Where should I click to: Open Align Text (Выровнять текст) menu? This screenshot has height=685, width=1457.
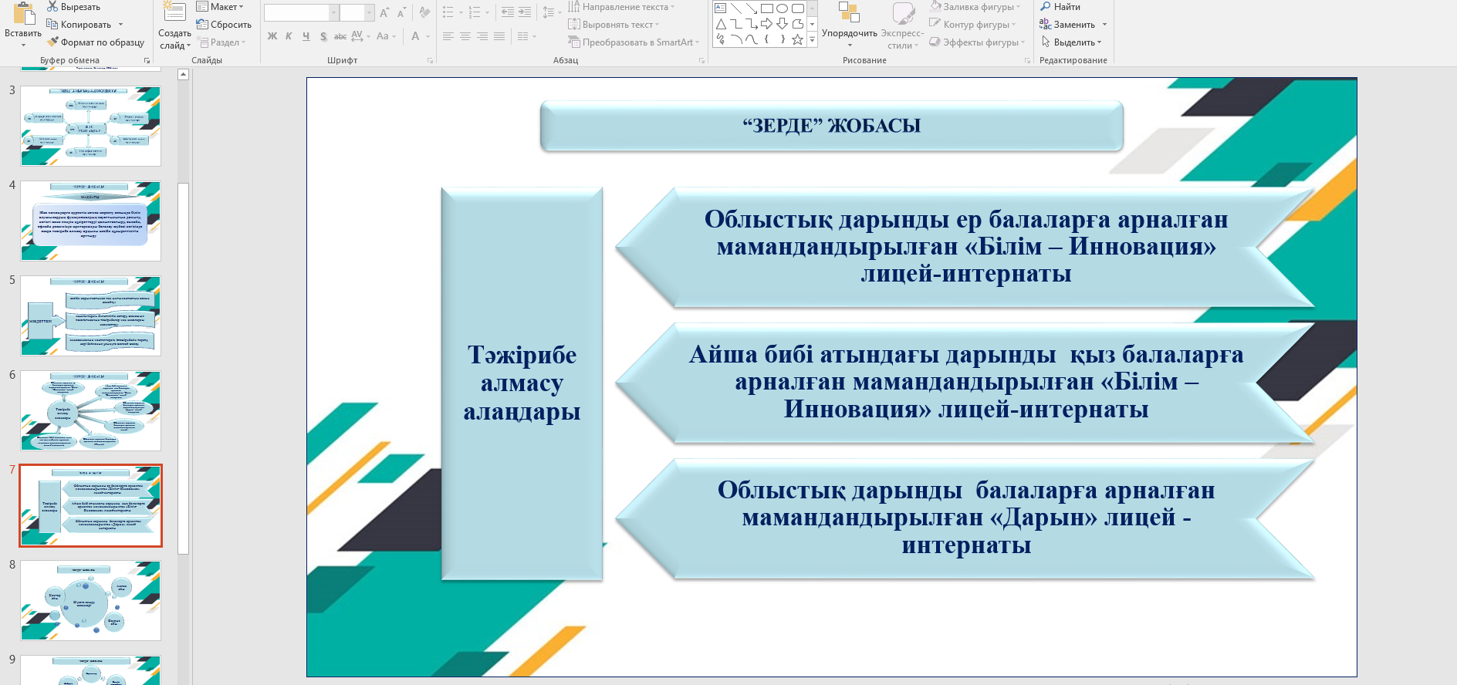614,25
